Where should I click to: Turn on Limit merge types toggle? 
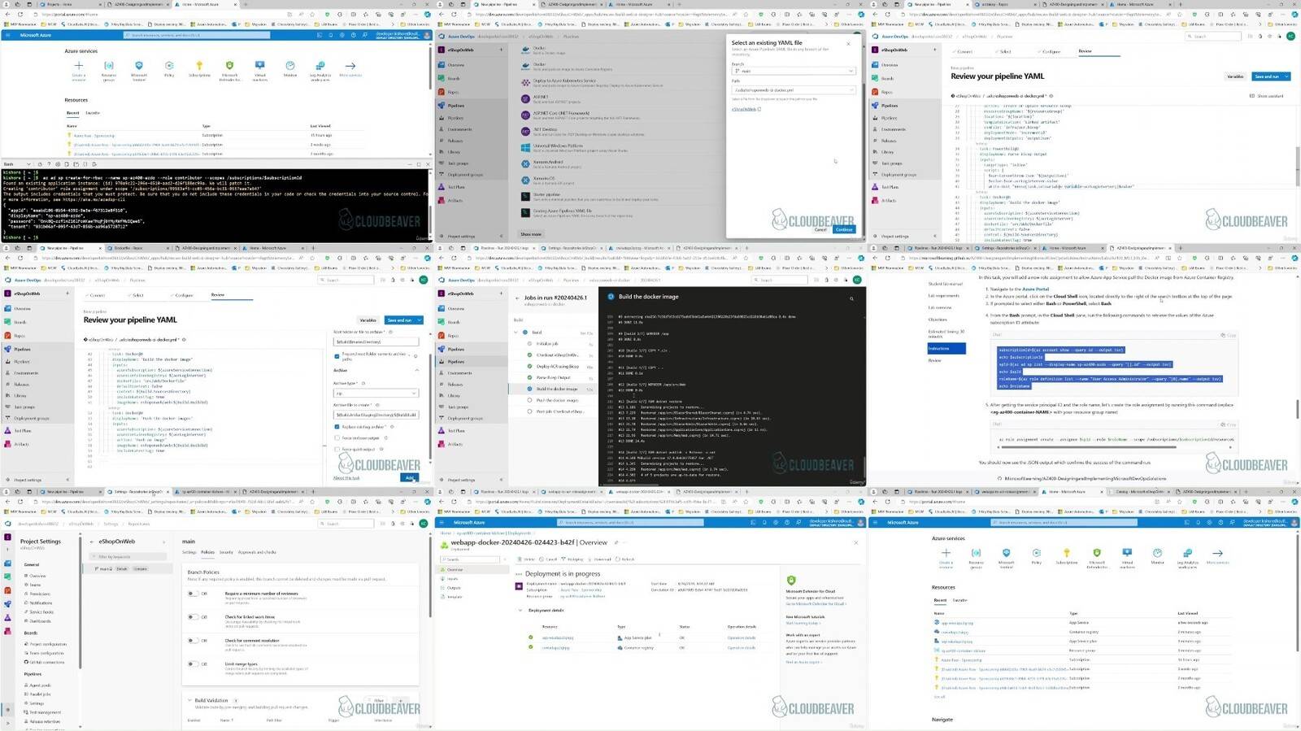coord(194,664)
